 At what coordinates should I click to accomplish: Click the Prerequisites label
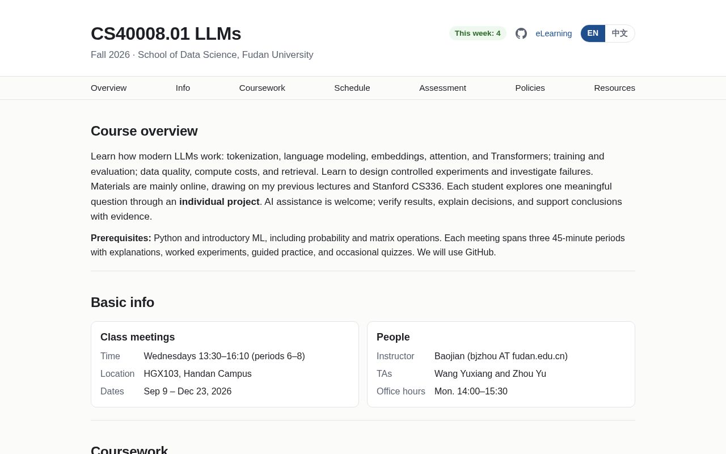(x=121, y=238)
